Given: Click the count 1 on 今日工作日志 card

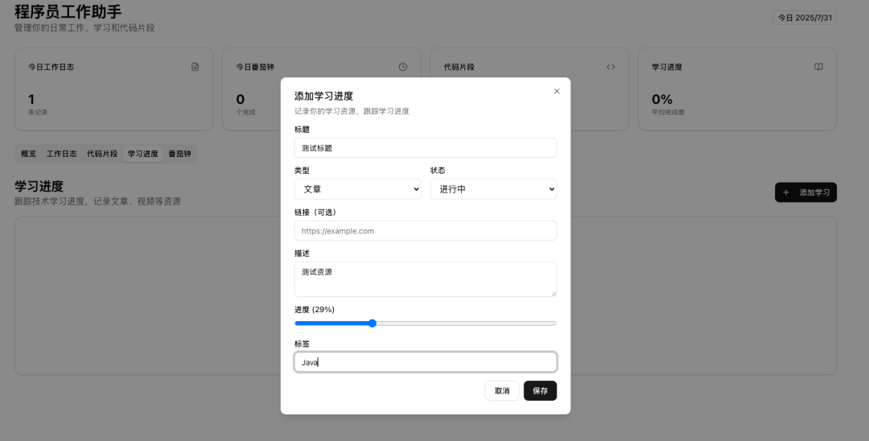Looking at the screenshot, I should click(x=31, y=100).
